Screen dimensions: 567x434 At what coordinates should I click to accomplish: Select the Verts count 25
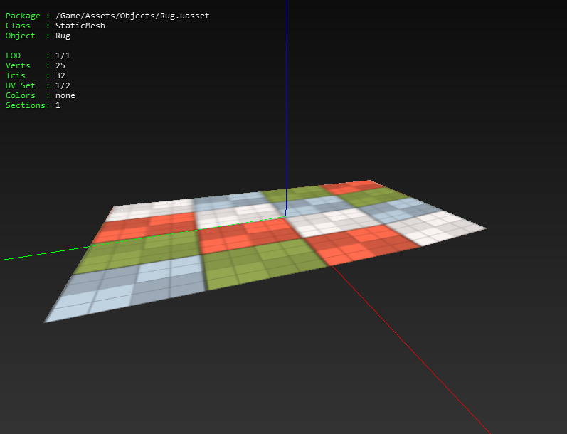point(60,65)
